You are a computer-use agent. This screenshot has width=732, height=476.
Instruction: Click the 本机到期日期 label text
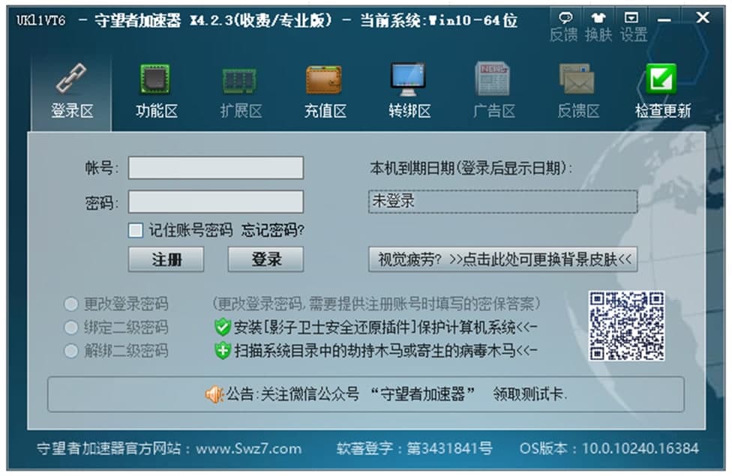(470, 168)
